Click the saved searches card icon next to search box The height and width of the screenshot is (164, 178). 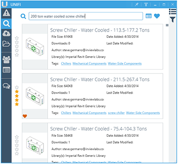pyautogui.click(x=149, y=16)
